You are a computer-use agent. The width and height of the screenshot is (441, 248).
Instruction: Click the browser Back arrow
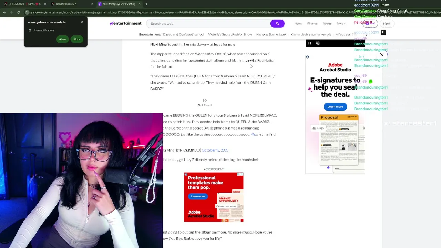pyautogui.click(x=4, y=12)
